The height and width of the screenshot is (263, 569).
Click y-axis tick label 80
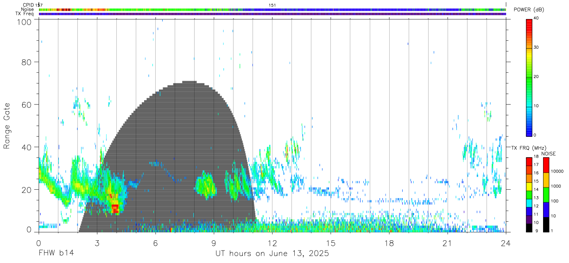pos(26,62)
